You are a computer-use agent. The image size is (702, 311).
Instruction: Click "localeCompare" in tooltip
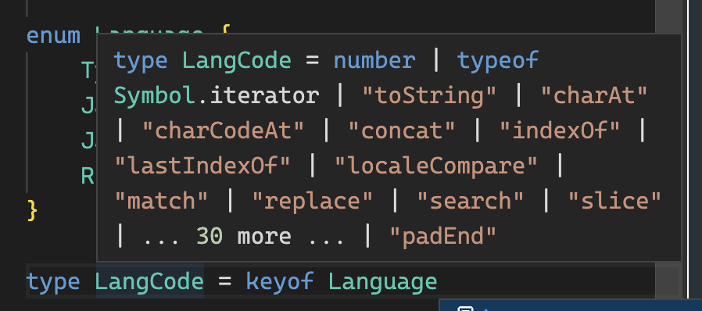436,166
